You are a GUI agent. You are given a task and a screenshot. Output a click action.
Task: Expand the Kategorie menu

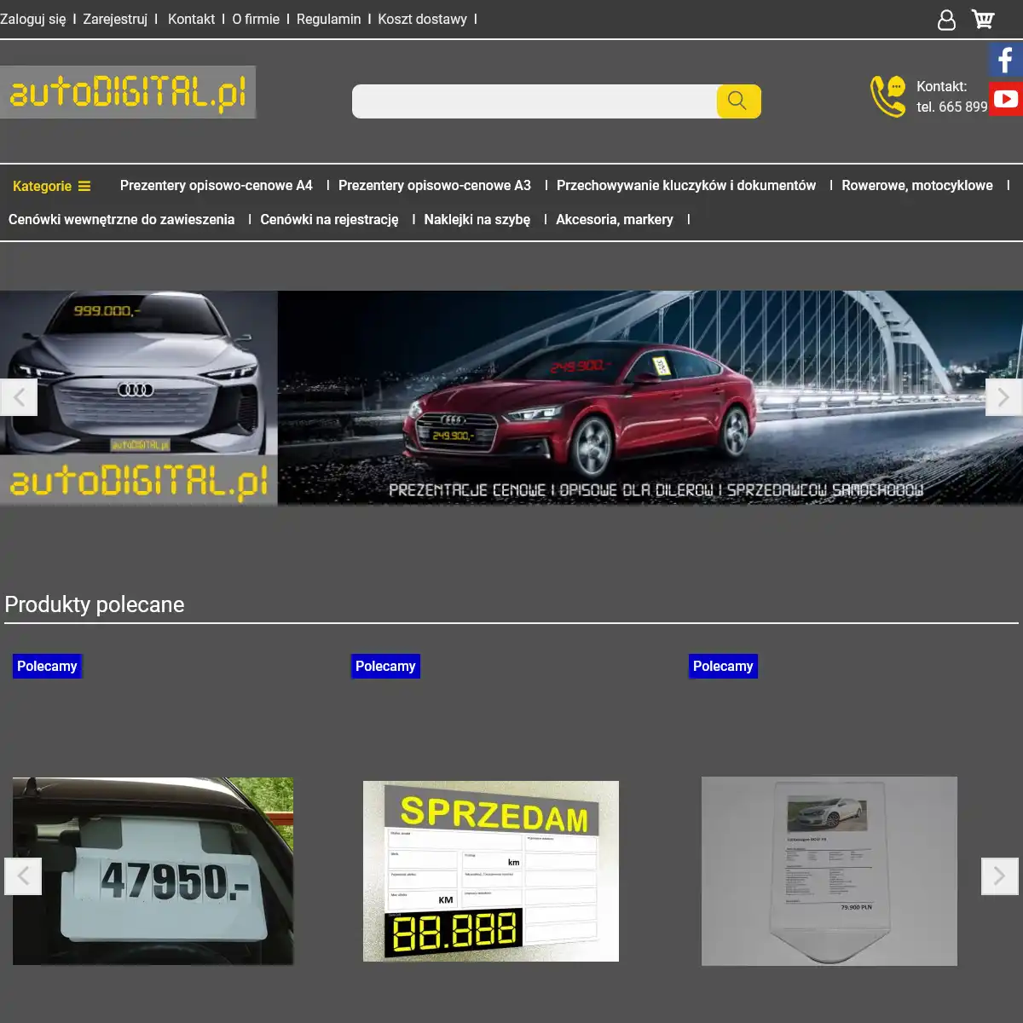tap(44, 185)
